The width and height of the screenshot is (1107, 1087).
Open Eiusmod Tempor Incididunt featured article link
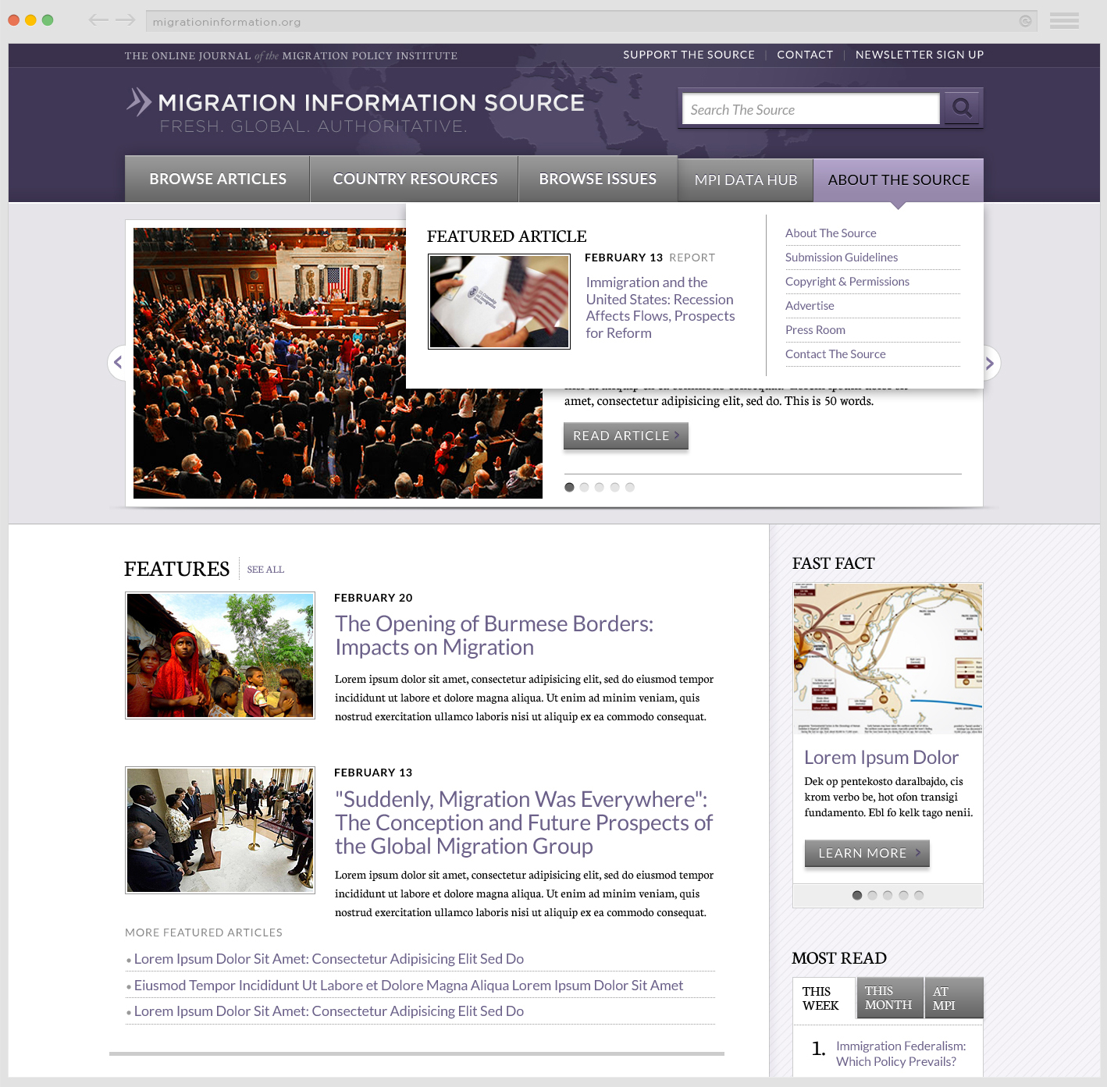[408, 986]
